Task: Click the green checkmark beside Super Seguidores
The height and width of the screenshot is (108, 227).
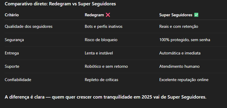Action: click(x=196, y=15)
